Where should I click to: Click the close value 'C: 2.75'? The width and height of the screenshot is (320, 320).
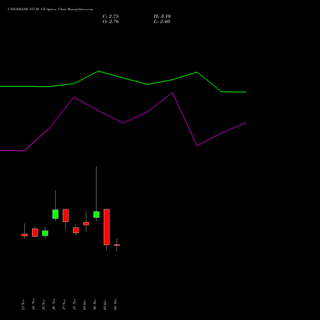[x=111, y=17]
